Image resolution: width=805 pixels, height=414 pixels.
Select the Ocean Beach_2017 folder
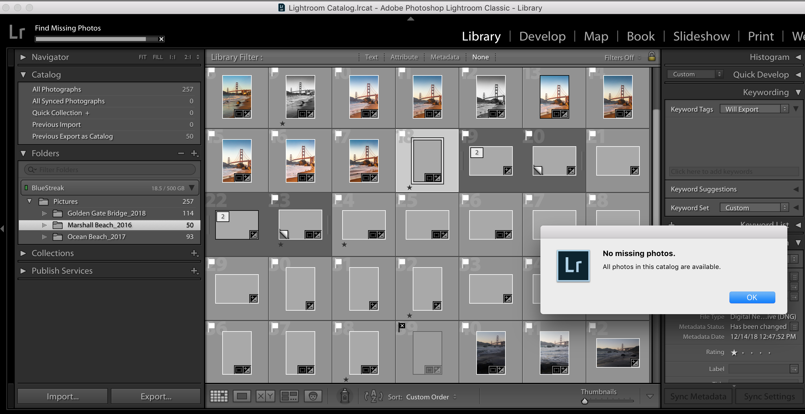96,237
